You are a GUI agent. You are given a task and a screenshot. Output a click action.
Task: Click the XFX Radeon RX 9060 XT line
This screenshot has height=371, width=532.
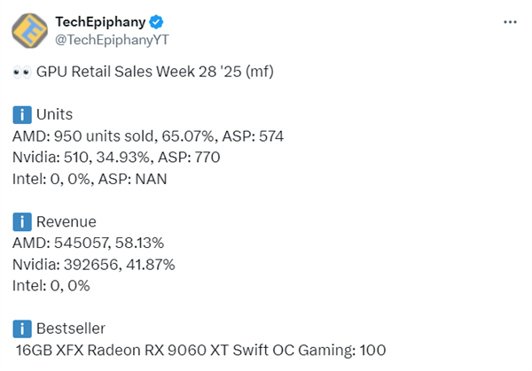click(200, 350)
